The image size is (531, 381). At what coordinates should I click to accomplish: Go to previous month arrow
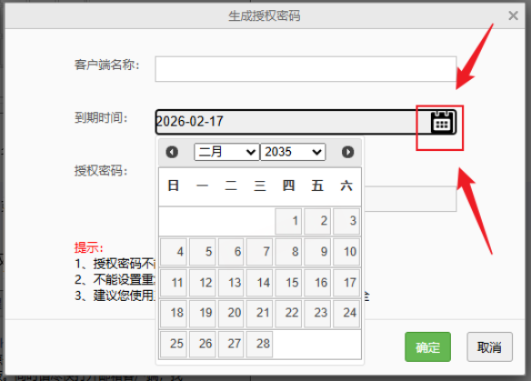[172, 152]
